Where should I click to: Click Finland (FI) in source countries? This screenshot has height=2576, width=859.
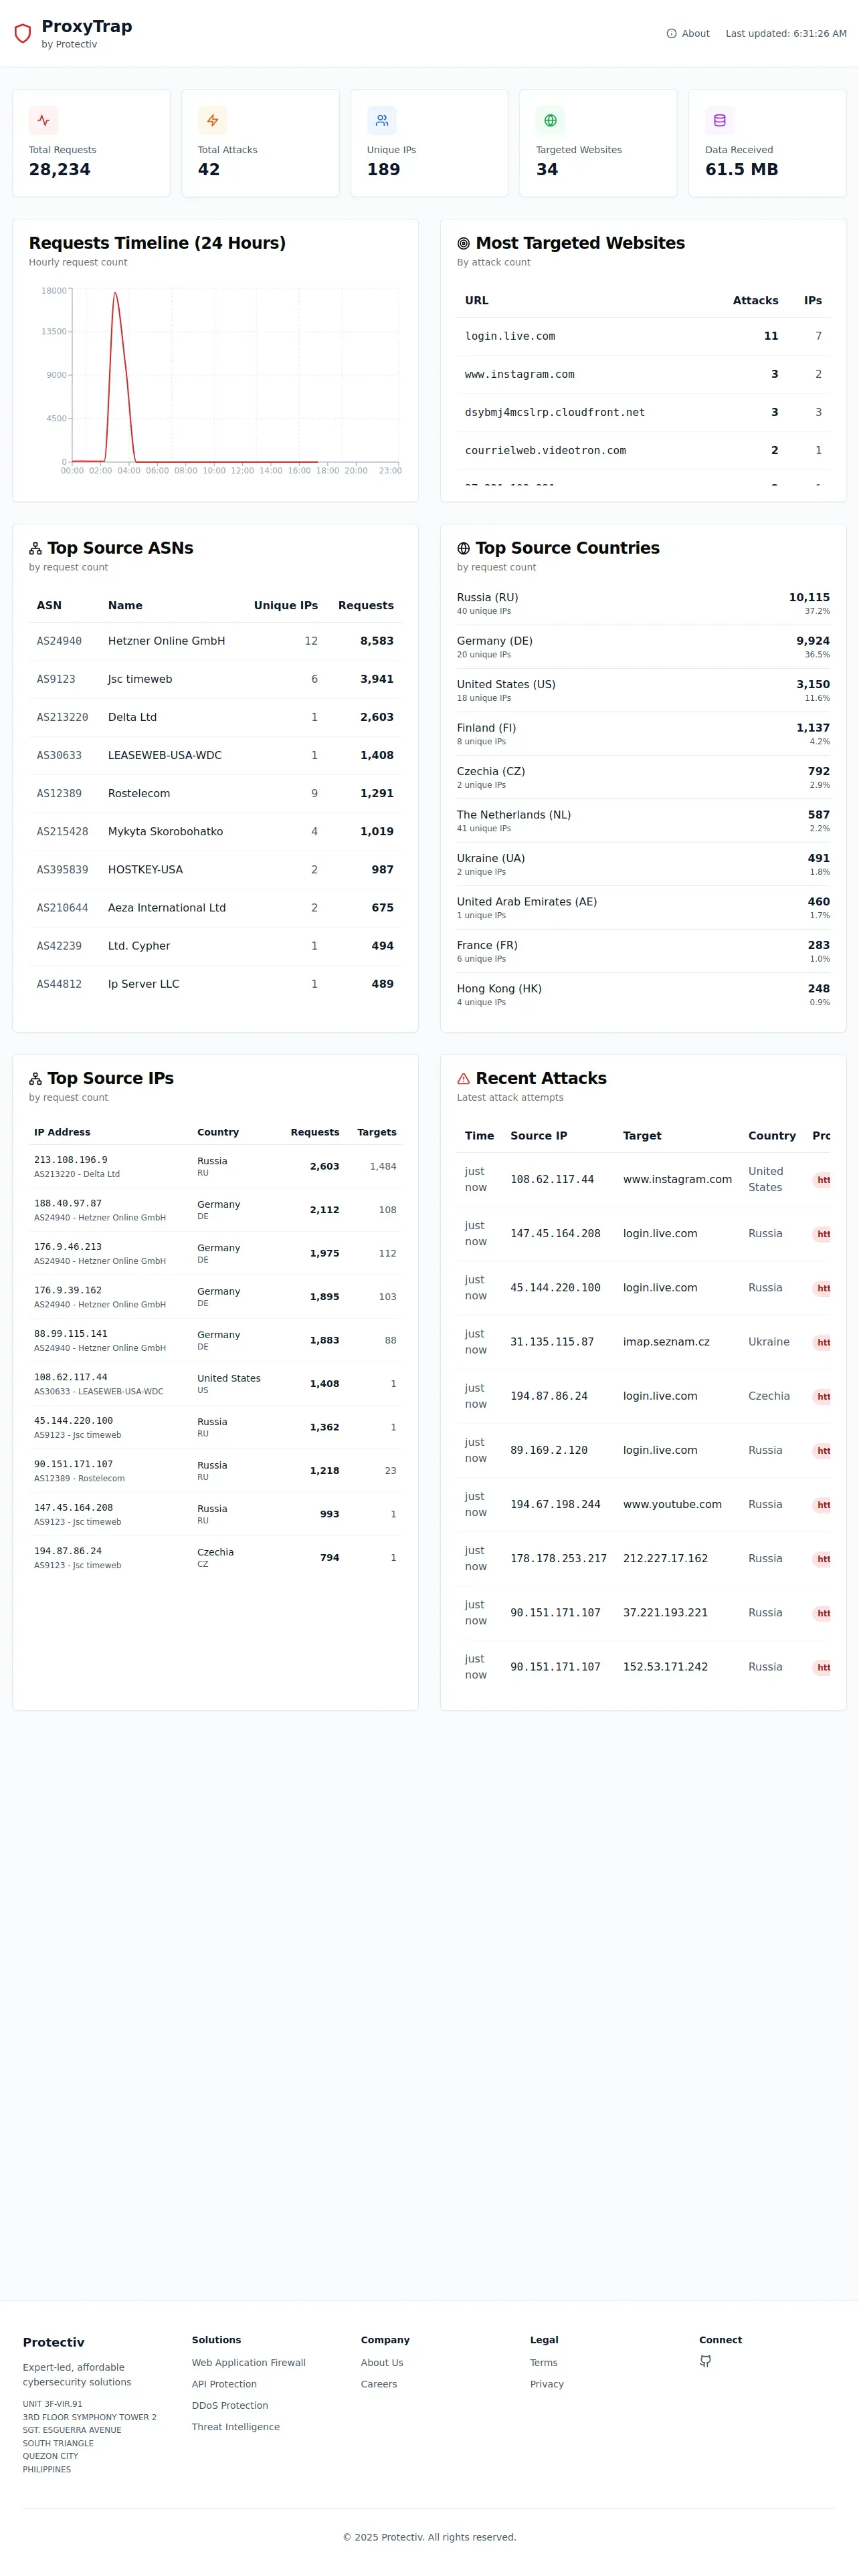click(x=643, y=734)
